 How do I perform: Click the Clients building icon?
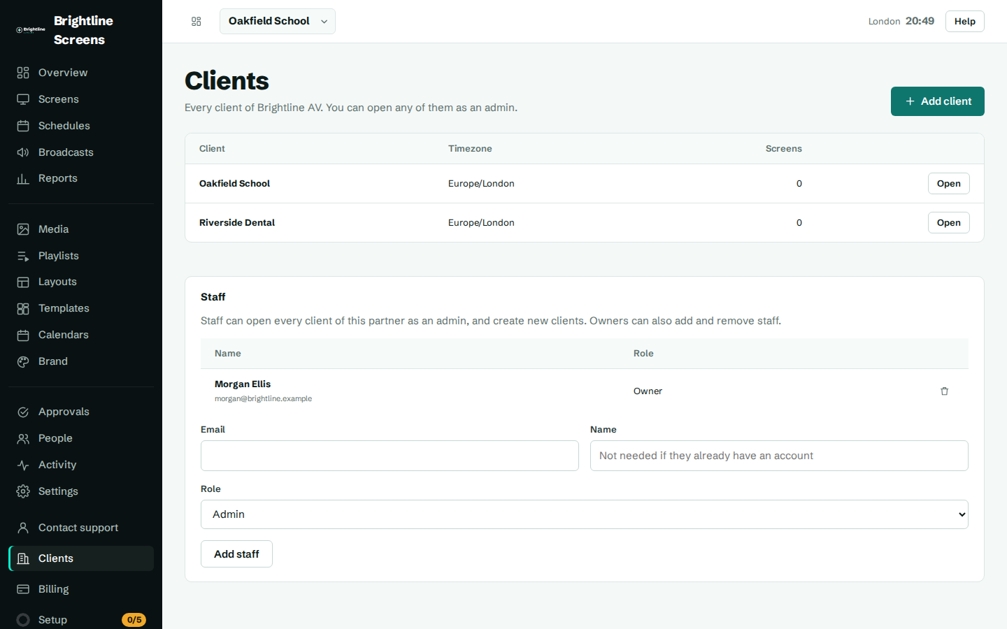click(x=23, y=558)
